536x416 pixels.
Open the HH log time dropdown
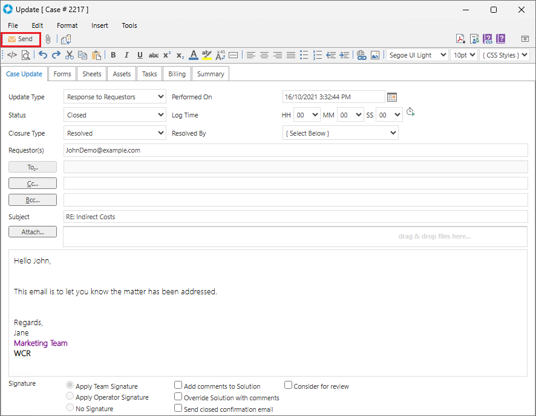point(307,115)
